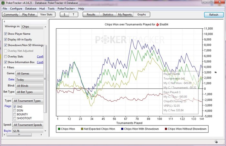Click sidebar scroll-down arrow near Buyin
Image resolution: width=226 pixels, height=146 pixels.
[x=45, y=131]
